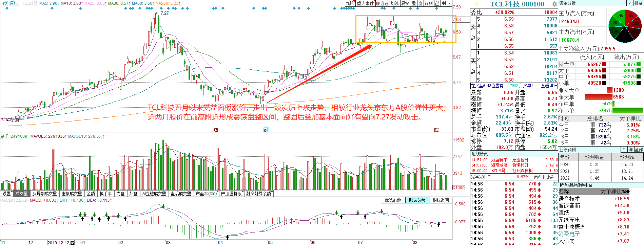644x245 pixels.
Task: Select 默认参数 for MACD
Action: [417, 200]
